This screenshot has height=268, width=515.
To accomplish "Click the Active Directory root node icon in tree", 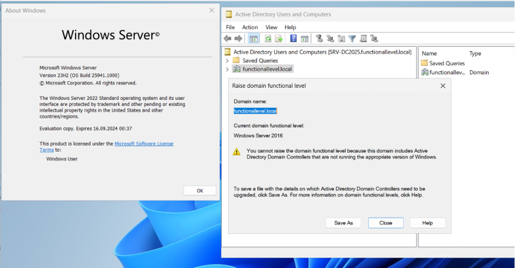I will pos(227,52).
